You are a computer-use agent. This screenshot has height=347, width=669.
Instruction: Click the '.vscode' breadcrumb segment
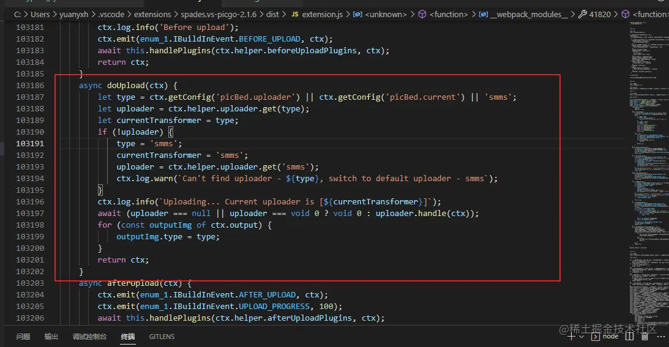[x=111, y=14]
